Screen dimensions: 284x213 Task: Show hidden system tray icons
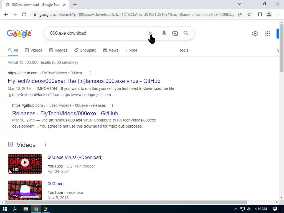click(236, 209)
